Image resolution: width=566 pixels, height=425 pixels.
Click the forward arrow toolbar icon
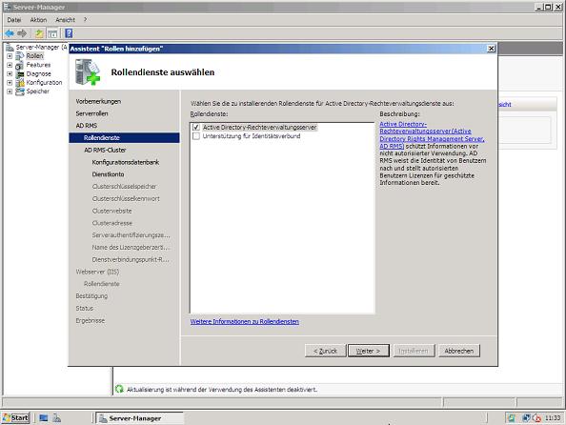click(22, 33)
